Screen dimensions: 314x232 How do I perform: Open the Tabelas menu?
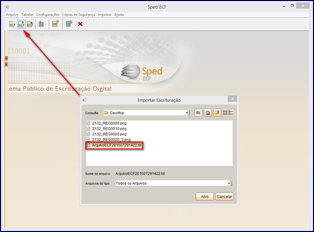pyautogui.click(x=27, y=15)
